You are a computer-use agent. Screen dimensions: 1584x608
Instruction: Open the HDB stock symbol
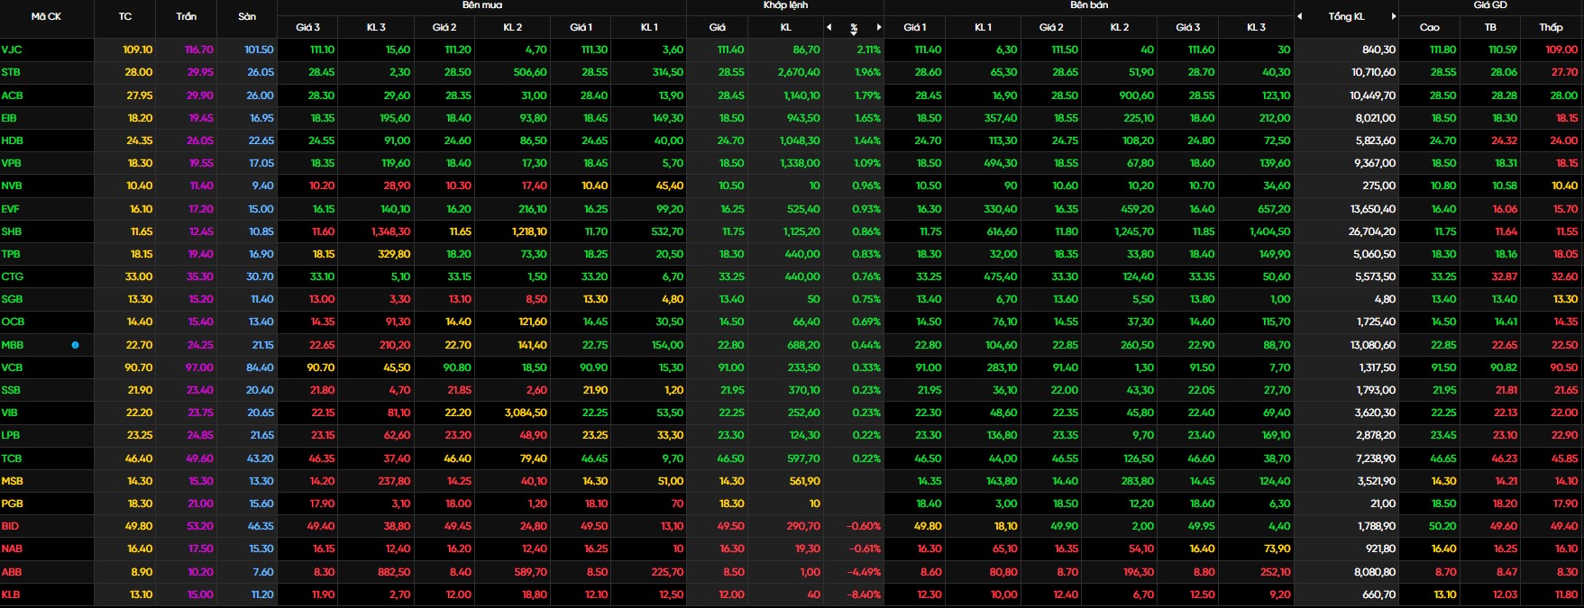point(13,141)
